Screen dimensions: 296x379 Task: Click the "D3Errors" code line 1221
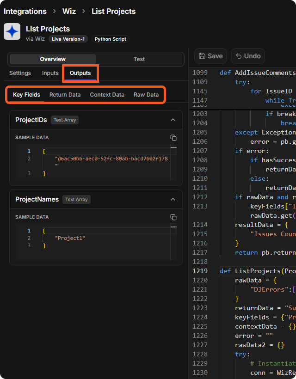point(273,289)
